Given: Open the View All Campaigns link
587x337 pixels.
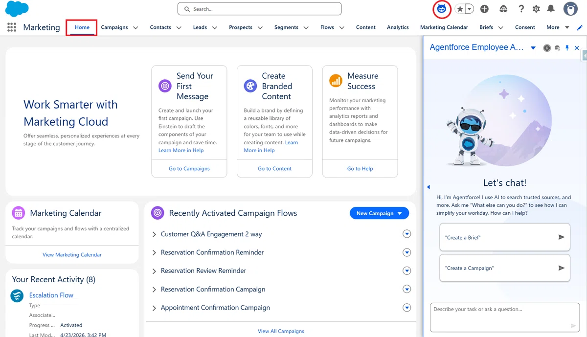Looking at the screenshot, I should pos(281,331).
